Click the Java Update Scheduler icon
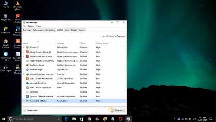This screenshot has width=216, height=122. (27, 79)
